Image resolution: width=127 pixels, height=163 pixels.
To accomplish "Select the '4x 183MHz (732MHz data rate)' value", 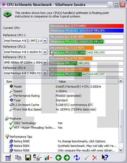I will click(x=76, y=109).
